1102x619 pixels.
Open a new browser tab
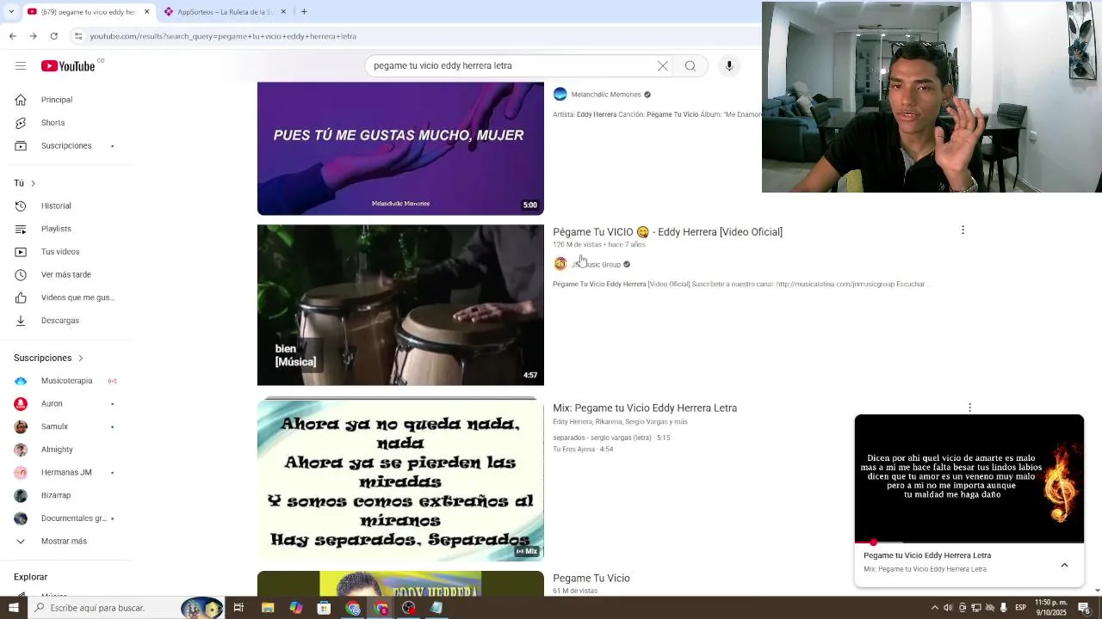(304, 12)
